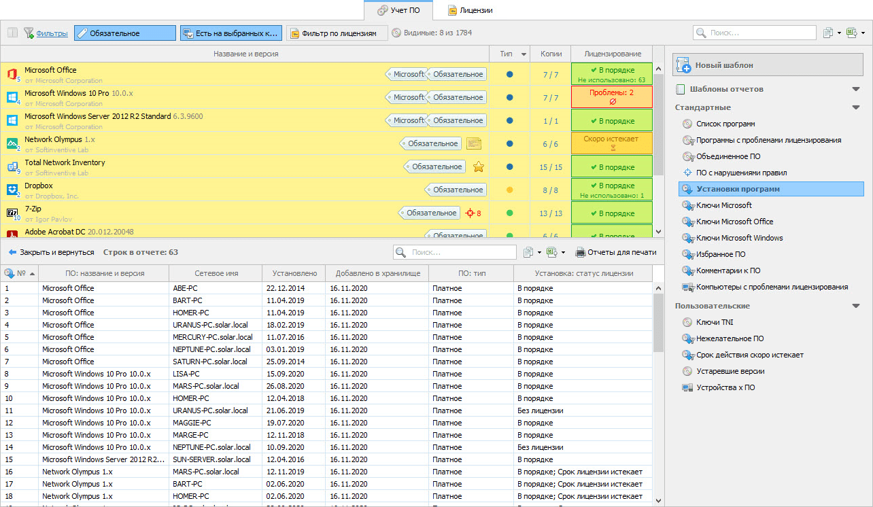Open Компьютеры с проблемами лицензирования report

pos(765,287)
